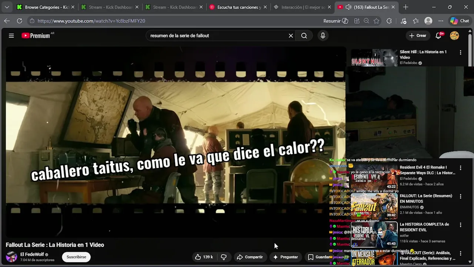Start voice search with microphone icon
Viewport: 474px width, 267px height.
point(323,36)
